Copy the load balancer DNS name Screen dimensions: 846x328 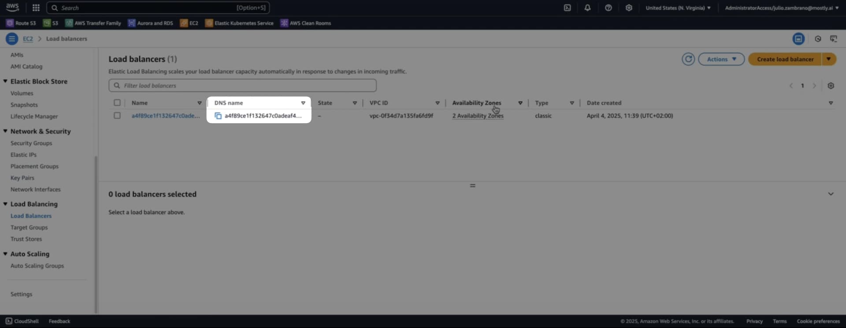click(218, 116)
